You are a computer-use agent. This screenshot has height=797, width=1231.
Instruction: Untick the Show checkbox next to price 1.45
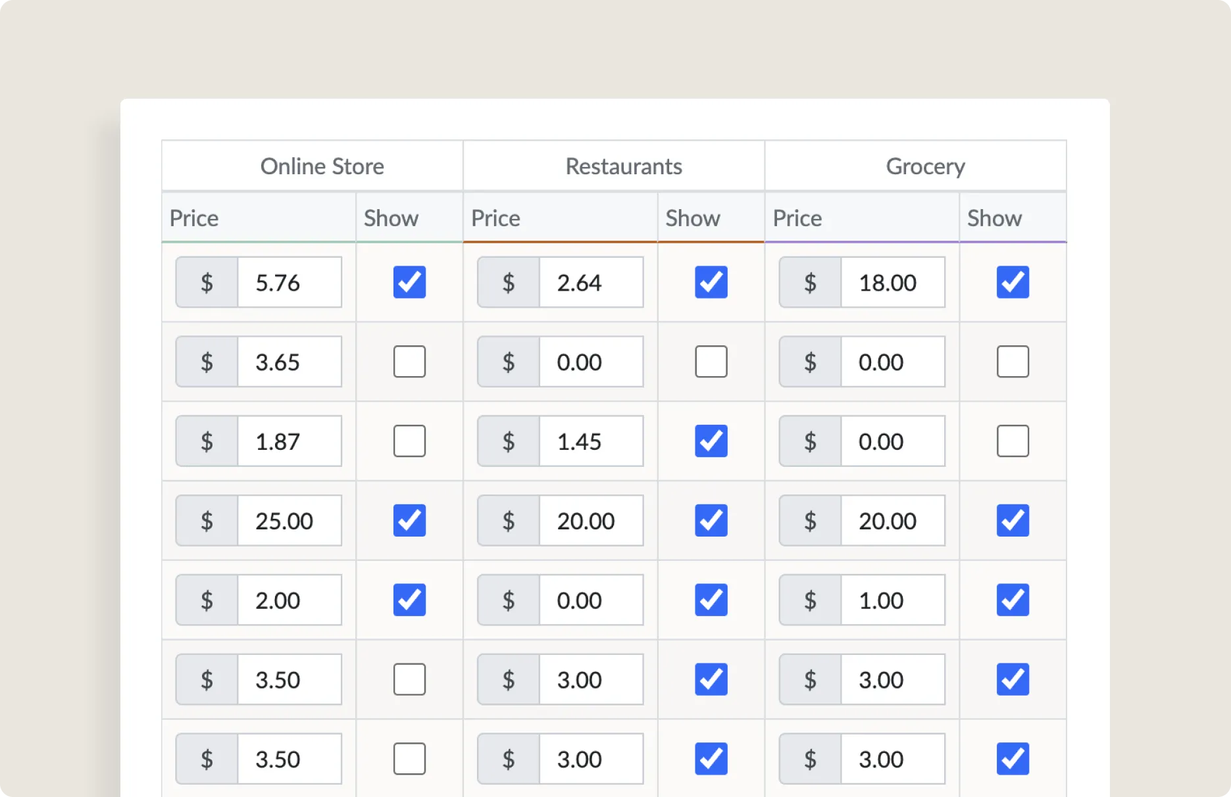711,441
